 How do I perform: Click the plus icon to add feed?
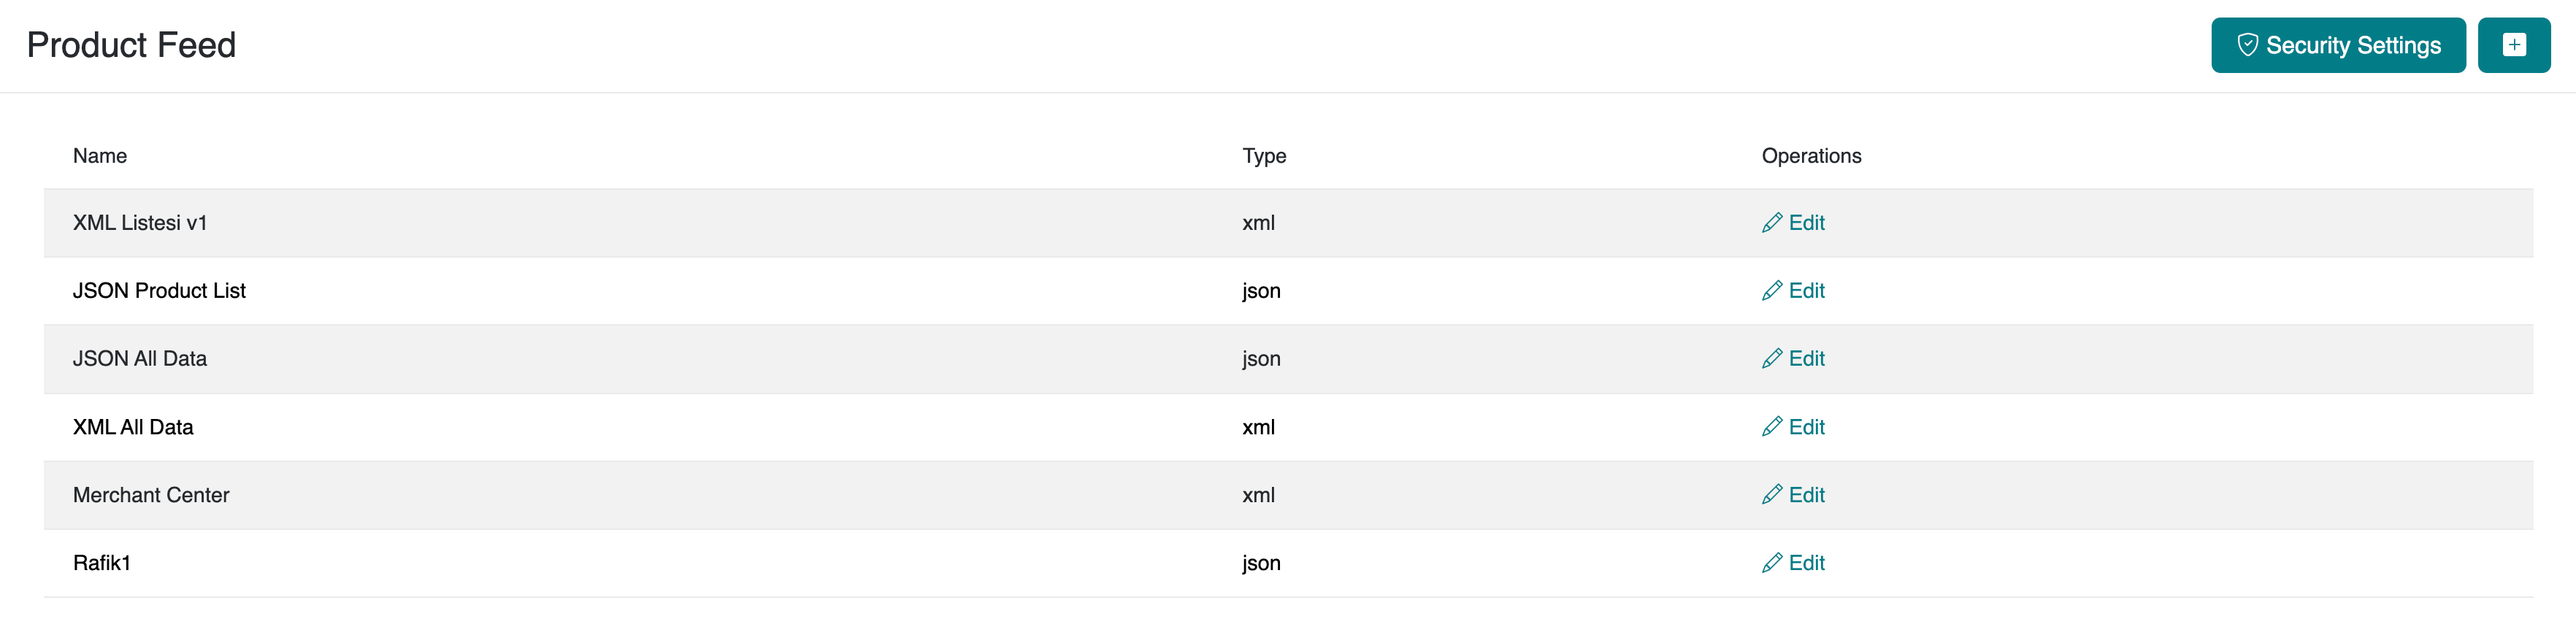[2513, 45]
